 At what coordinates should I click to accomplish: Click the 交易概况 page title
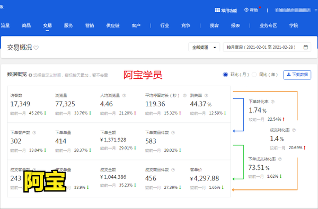(20, 48)
